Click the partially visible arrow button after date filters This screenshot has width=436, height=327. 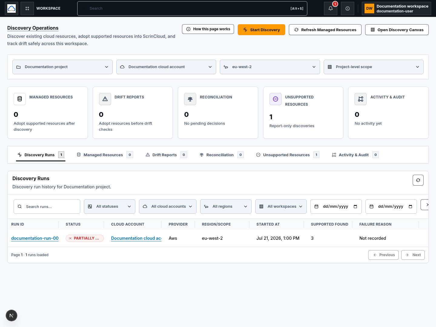pyautogui.click(x=425, y=205)
